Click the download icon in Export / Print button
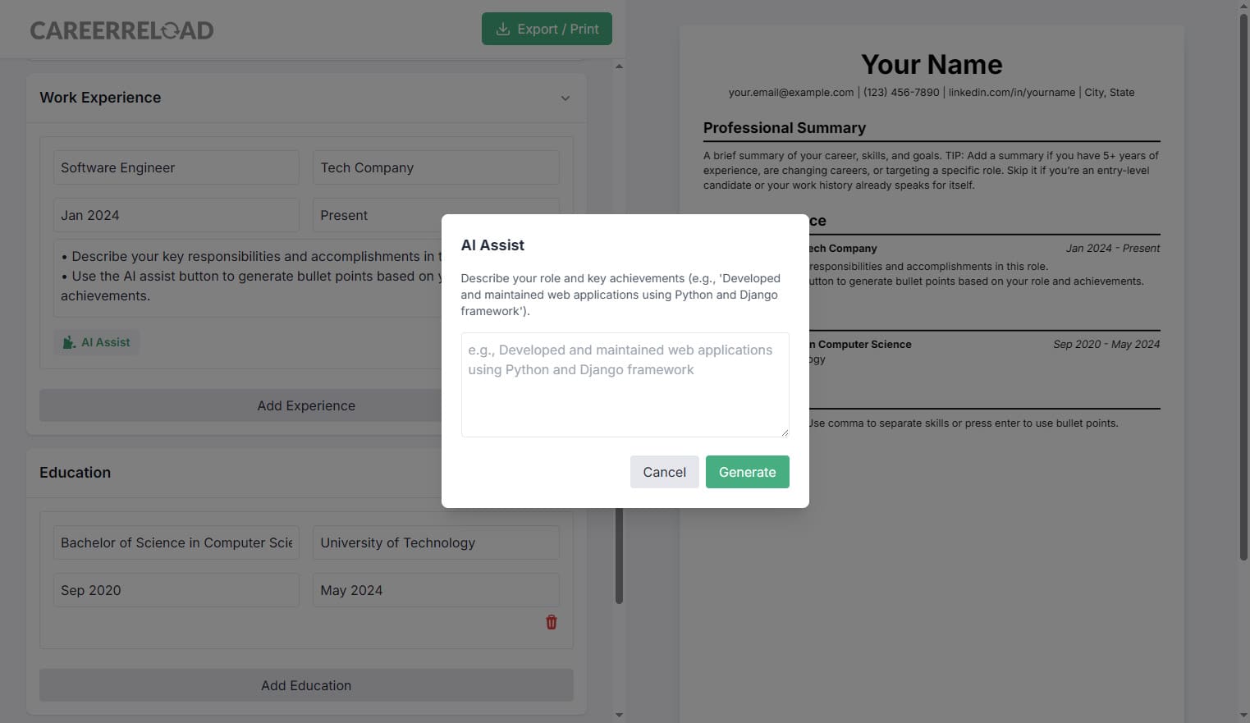This screenshot has height=723, width=1250. (502, 28)
